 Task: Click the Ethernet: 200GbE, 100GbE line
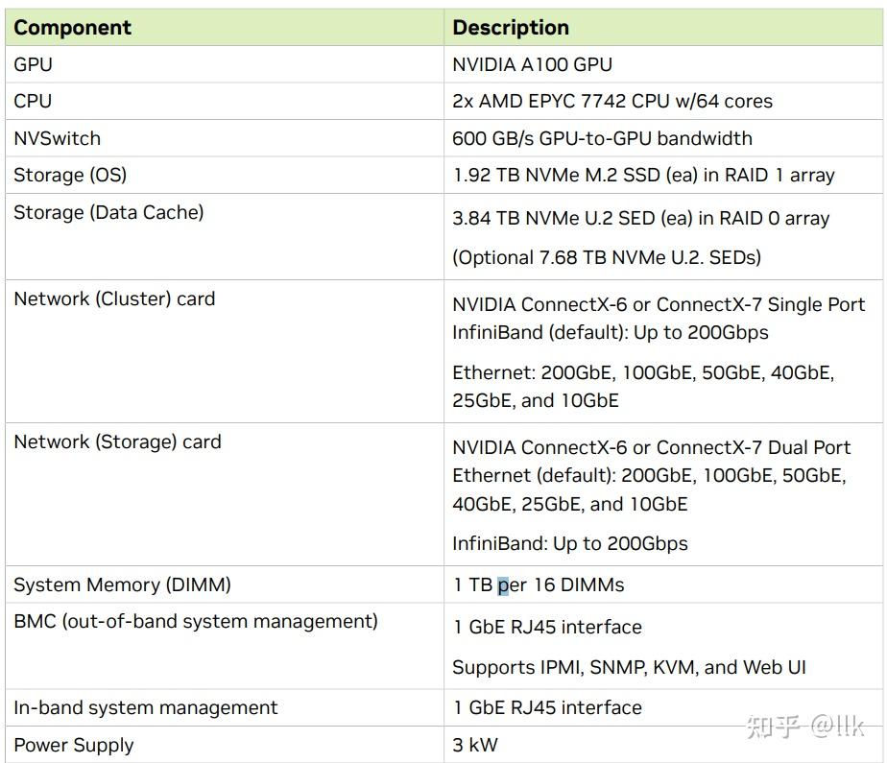pos(643,372)
